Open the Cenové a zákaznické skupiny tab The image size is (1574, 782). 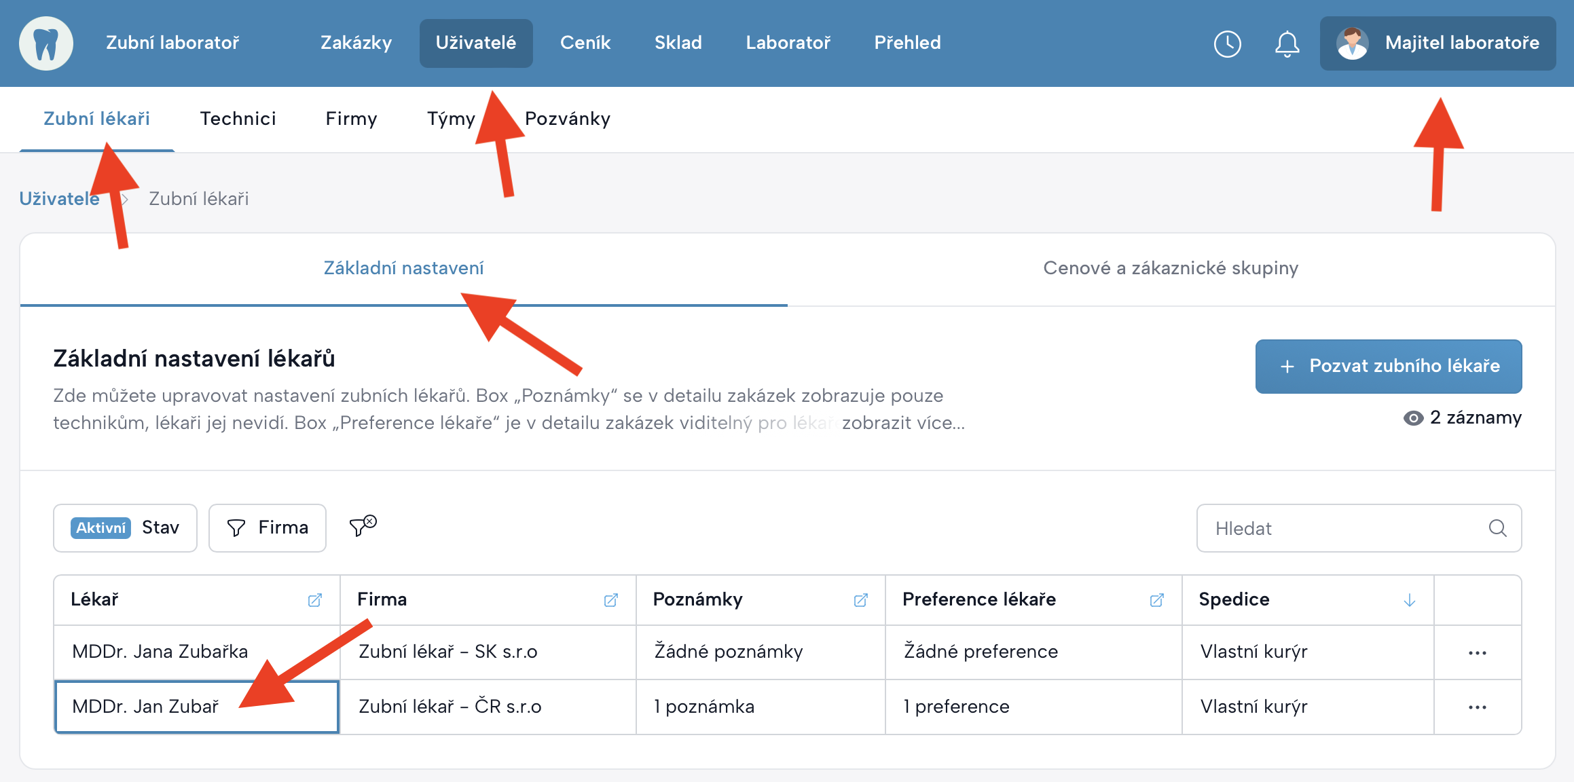pyautogui.click(x=1170, y=268)
